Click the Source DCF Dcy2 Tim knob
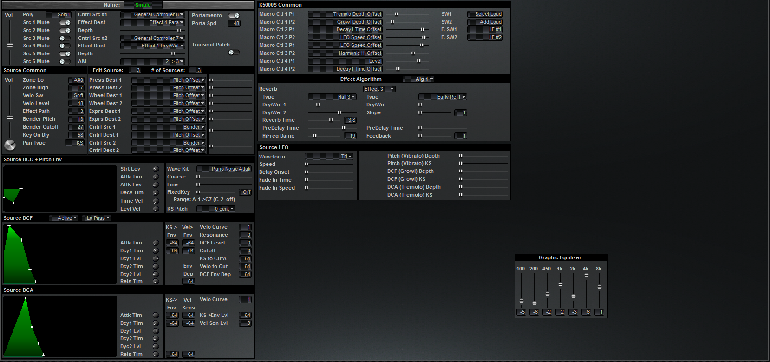Image resolution: width=770 pixels, height=362 pixels. point(156,267)
